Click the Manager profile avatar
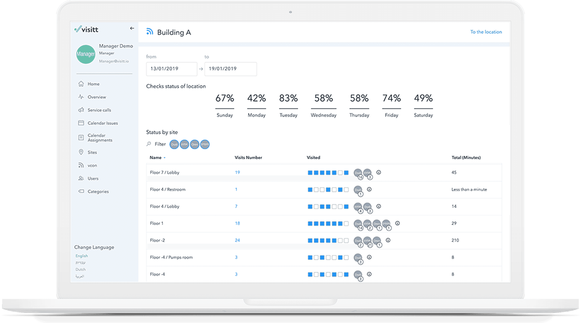The height and width of the screenshot is (323, 581). [86, 54]
